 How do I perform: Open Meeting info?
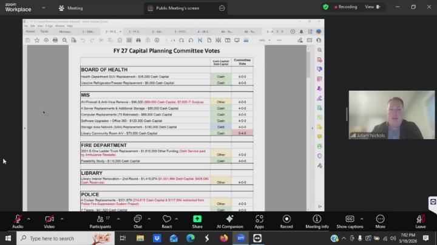(x=317, y=220)
